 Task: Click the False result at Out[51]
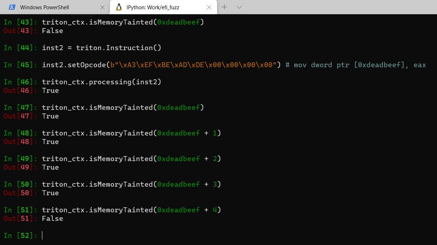coord(52,218)
